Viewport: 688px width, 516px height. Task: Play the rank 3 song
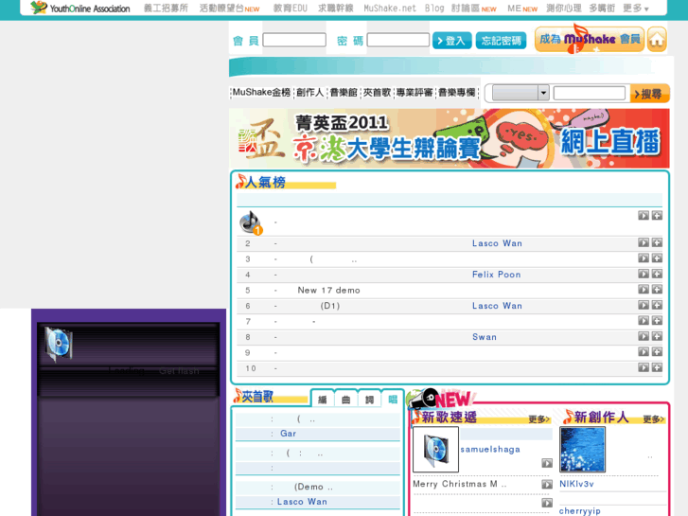point(644,258)
